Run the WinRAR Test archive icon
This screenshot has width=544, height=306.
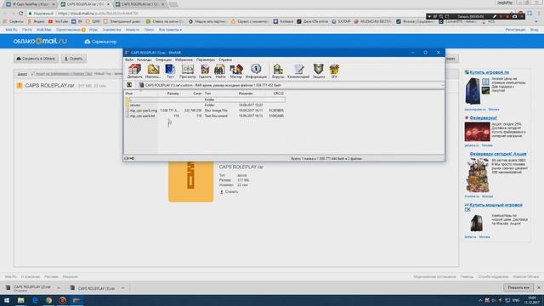point(170,71)
